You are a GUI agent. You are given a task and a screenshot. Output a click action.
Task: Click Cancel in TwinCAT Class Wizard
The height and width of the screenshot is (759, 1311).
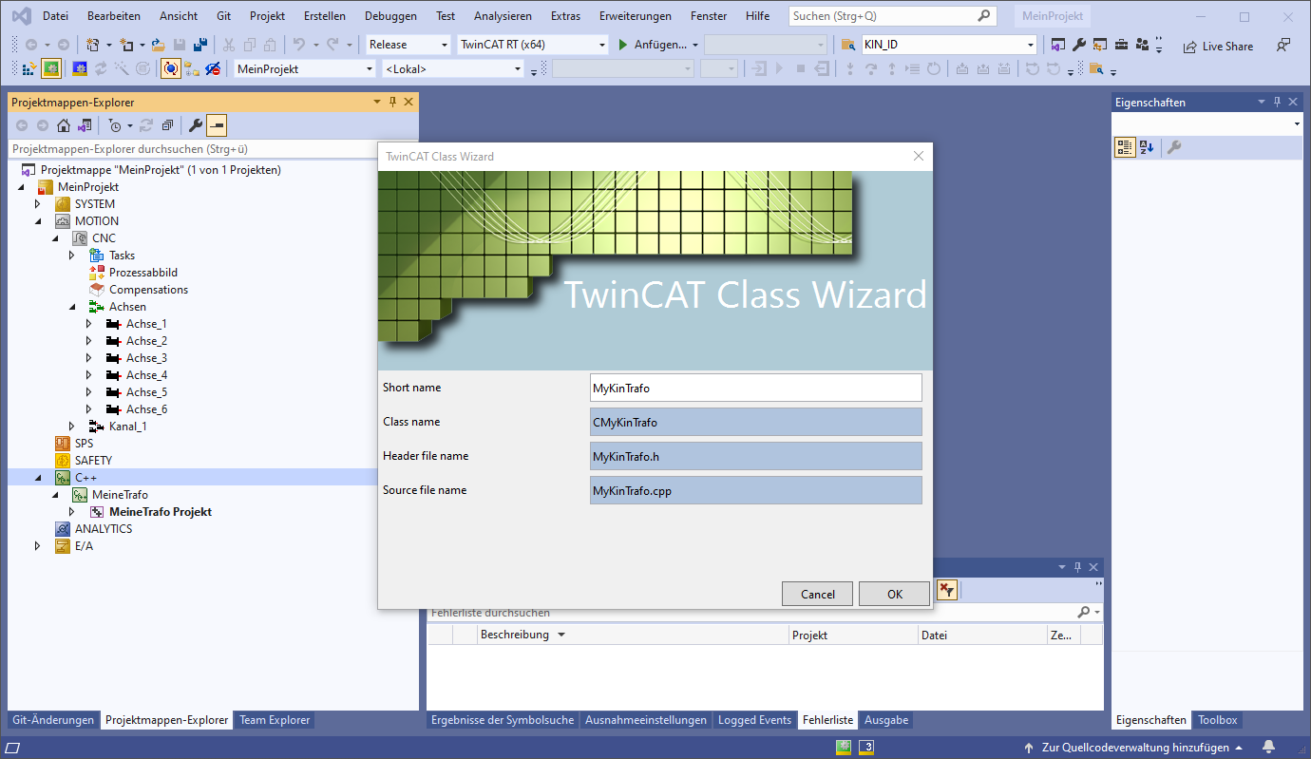(x=818, y=594)
